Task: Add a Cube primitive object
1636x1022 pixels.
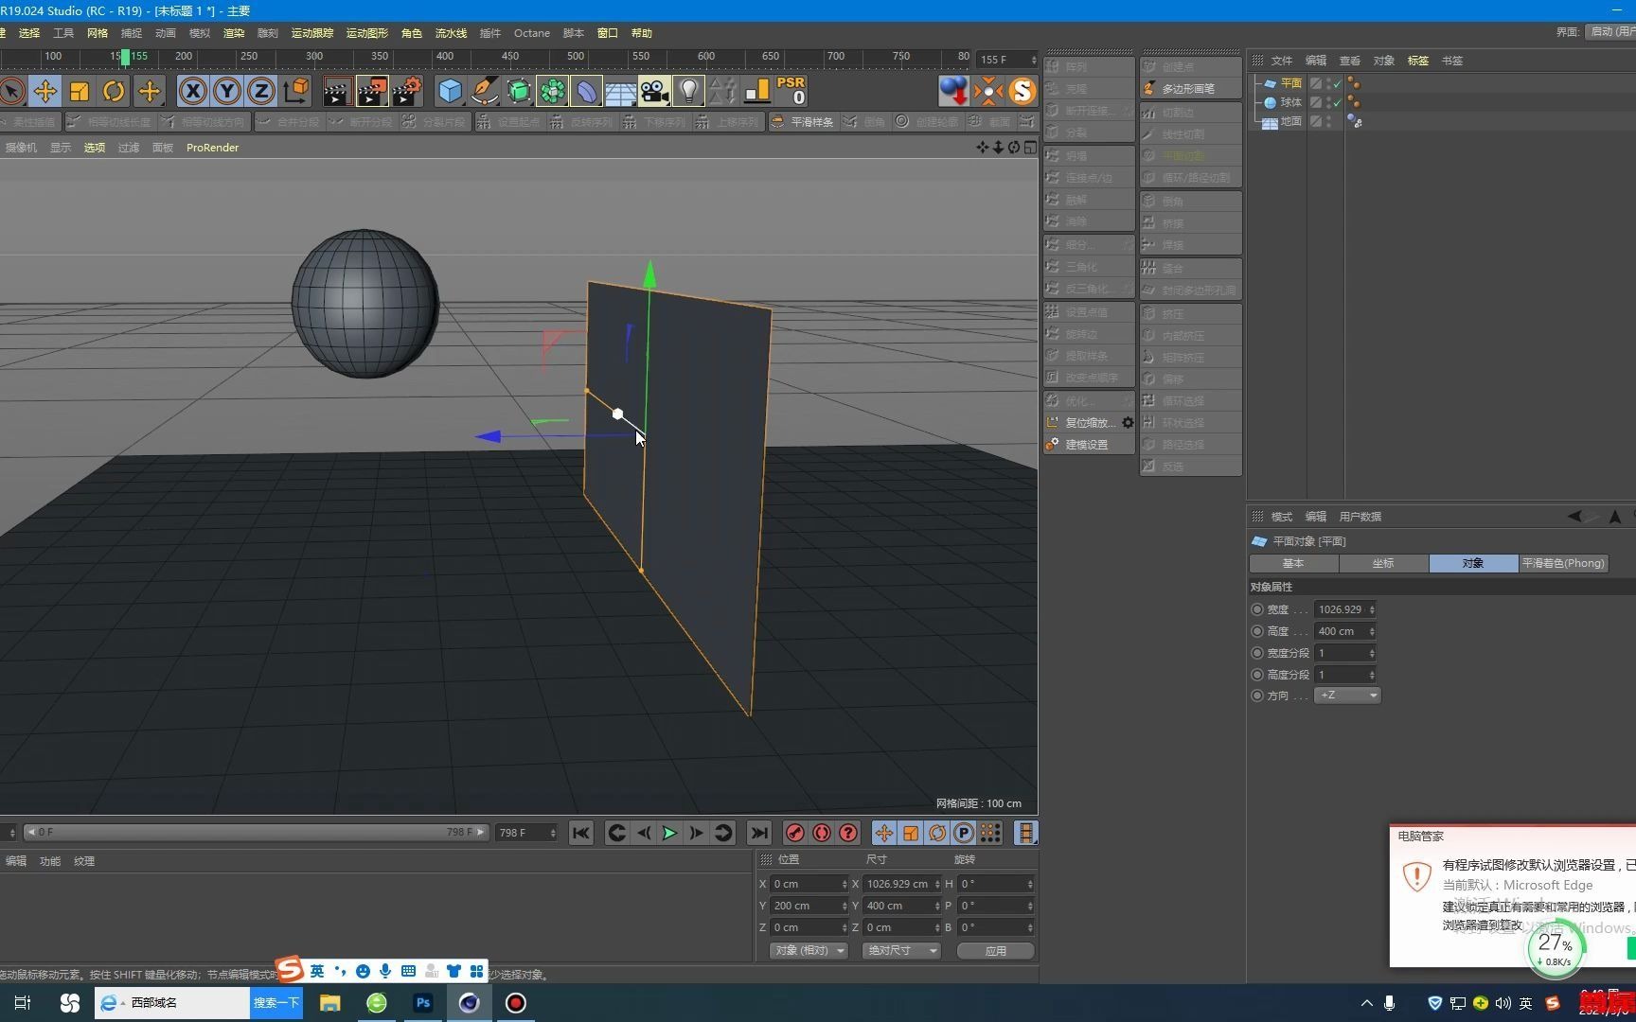Action: (450, 92)
